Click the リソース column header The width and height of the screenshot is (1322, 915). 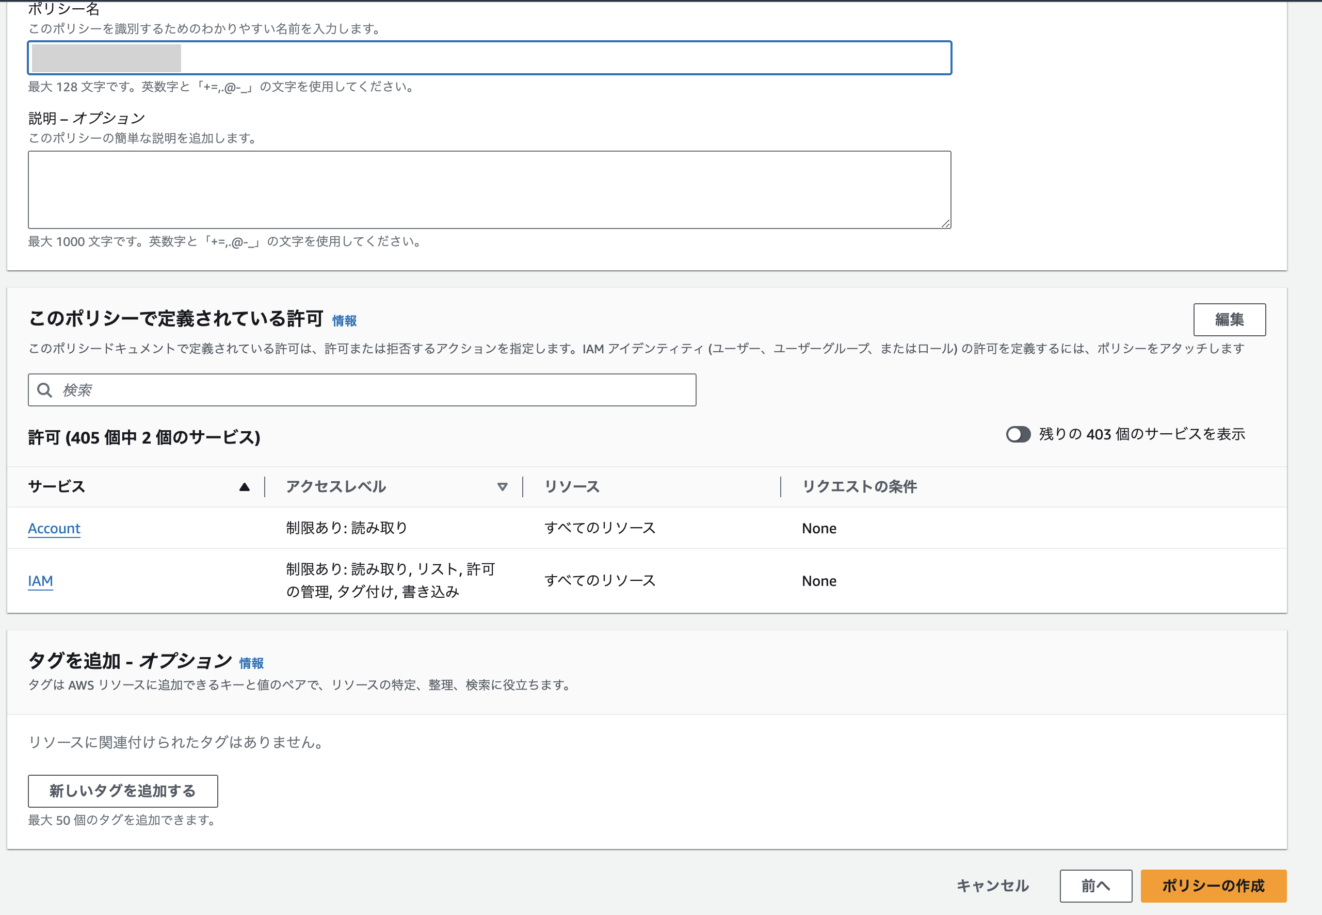[572, 487]
